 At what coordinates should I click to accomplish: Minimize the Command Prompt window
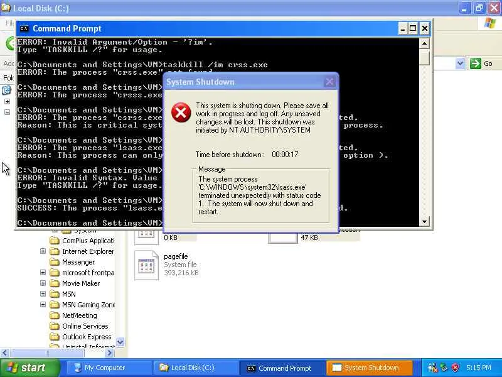click(x=403, y=28)
